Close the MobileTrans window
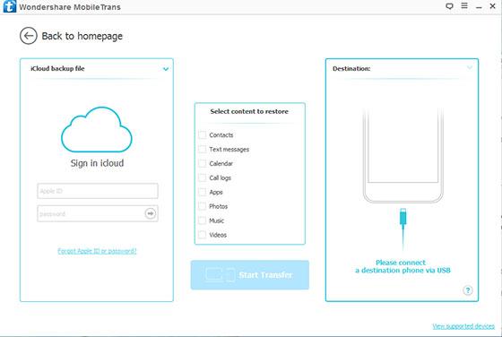The width and height of the screenshot is (502, 337). coord(492,6)
